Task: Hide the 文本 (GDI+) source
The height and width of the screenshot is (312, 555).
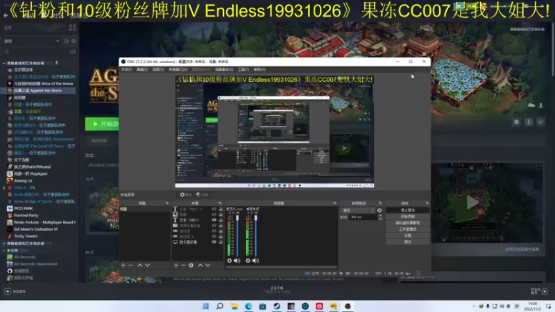Action: click(214, 220)
